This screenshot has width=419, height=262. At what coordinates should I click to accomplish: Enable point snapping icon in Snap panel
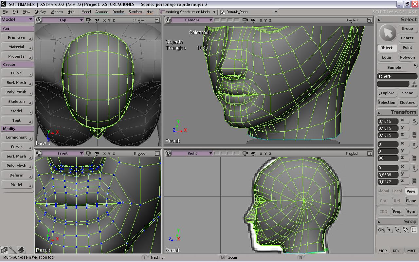click(389, 230)
